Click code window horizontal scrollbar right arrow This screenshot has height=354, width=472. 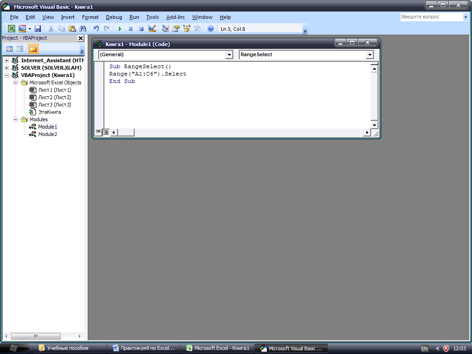(x=367, y=132)
